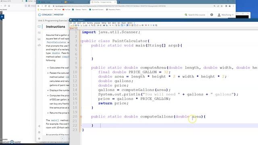Viewport: 258px width, 145px height.
Task: Open the View menu in Notepad++
Action: [84, 23]
